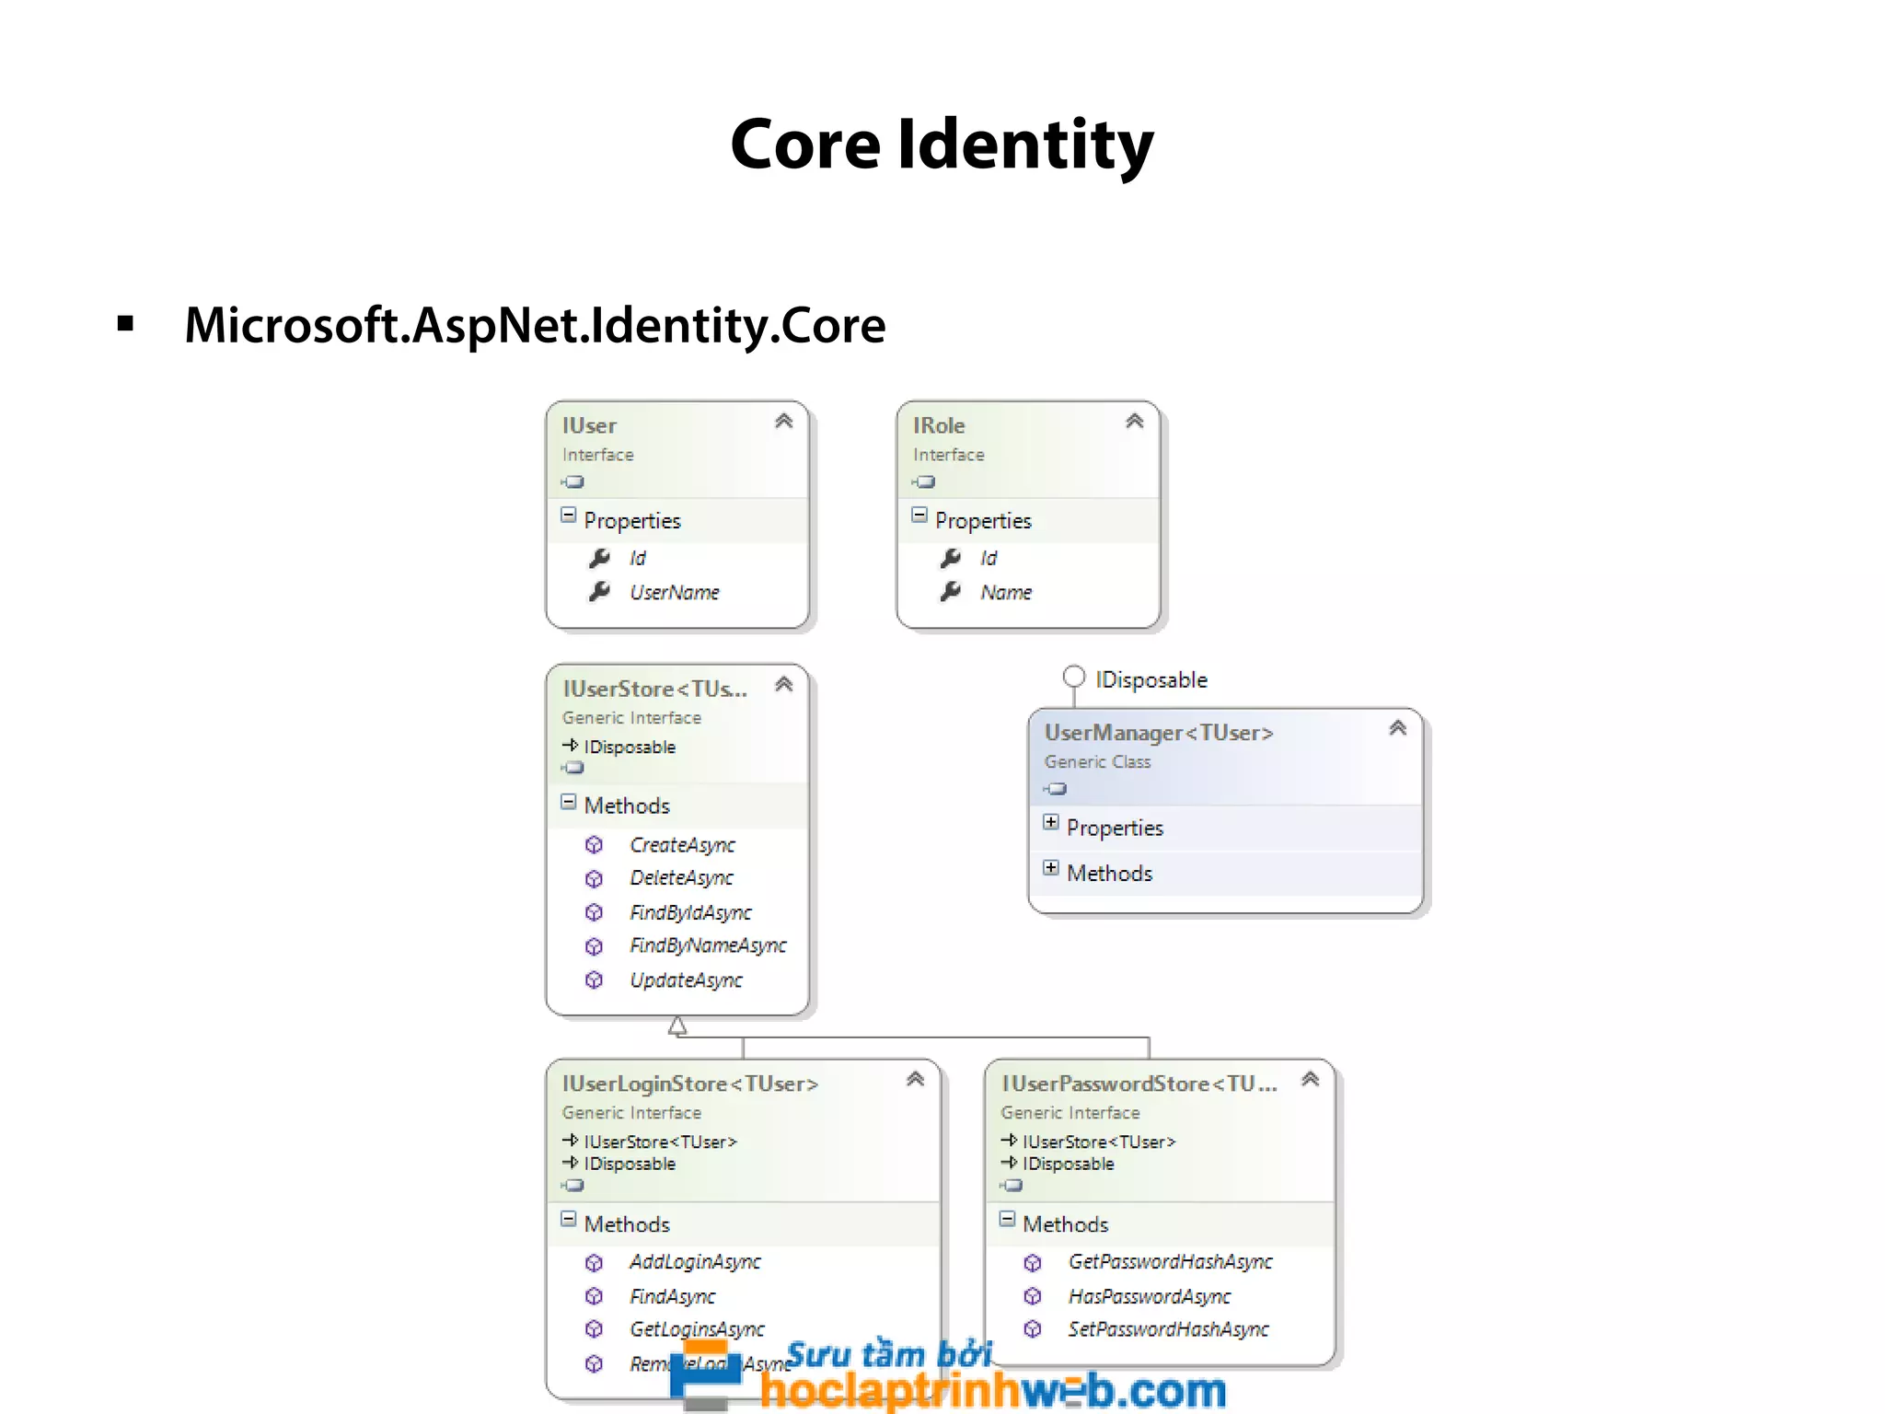The image size is (1885, 1414).
Task: Select the FindAsync method text
Action: (673, 1296)
